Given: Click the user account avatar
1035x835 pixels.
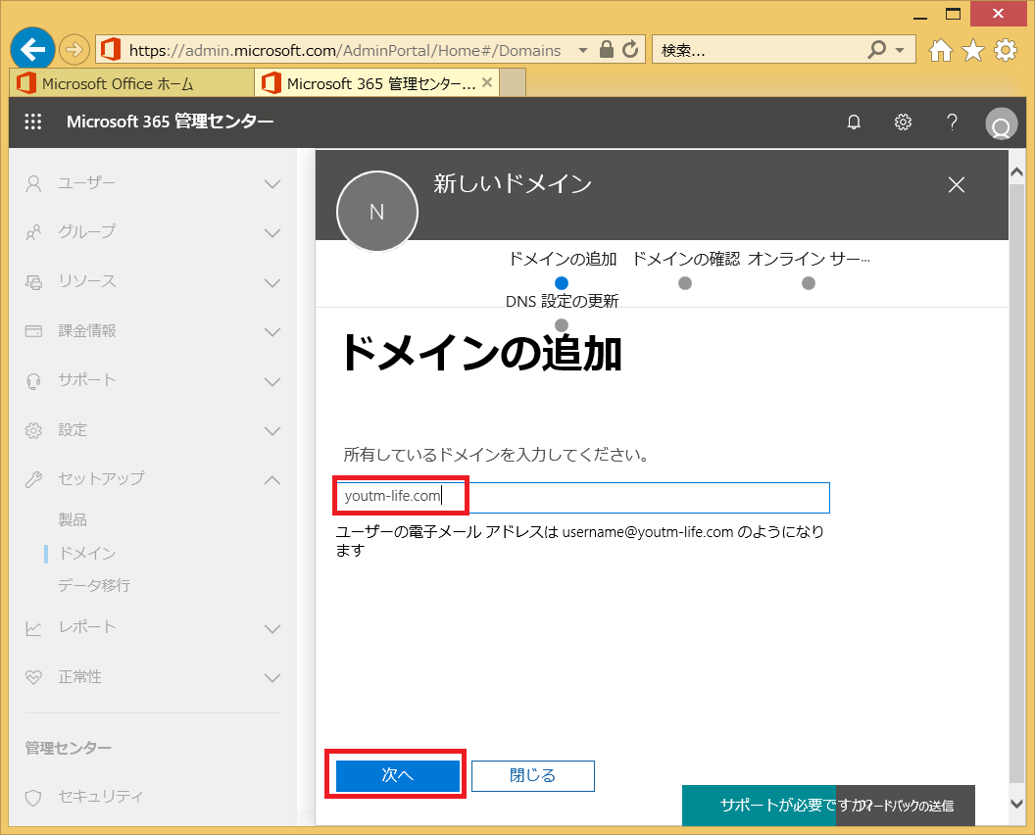Looking at the screenshot, I should point(1001,123).
